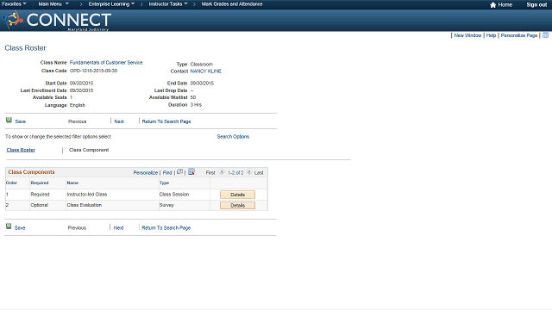Open Mark Grades and Attendance breadcrumb
The width and height of the screenshot is (552, 310).
tap(232, 4)
